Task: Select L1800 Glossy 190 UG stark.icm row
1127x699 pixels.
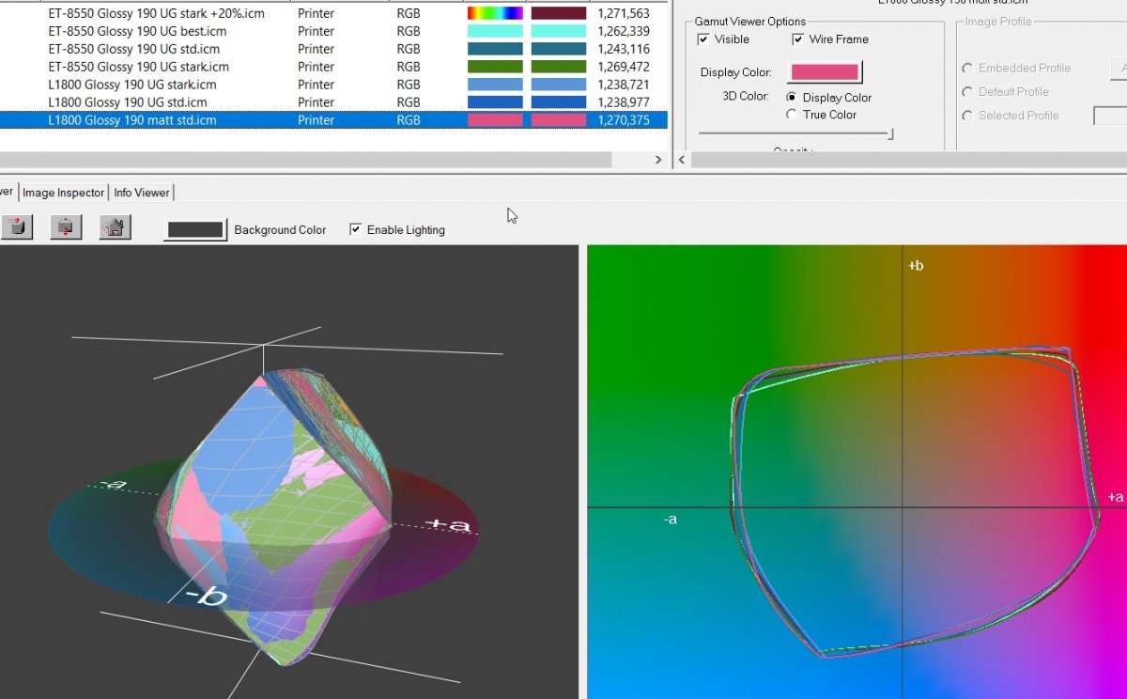Action: pyautogui.click(x=131, y=85)
